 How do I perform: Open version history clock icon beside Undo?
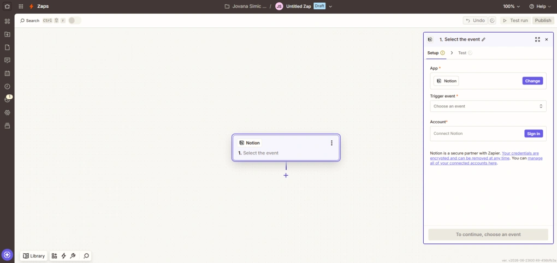492,21
